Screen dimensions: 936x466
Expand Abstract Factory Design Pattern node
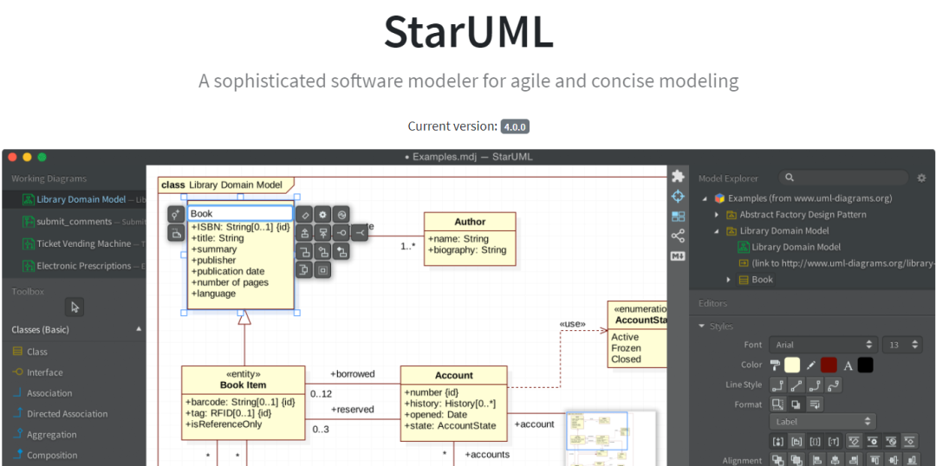[x=717, y=215]
